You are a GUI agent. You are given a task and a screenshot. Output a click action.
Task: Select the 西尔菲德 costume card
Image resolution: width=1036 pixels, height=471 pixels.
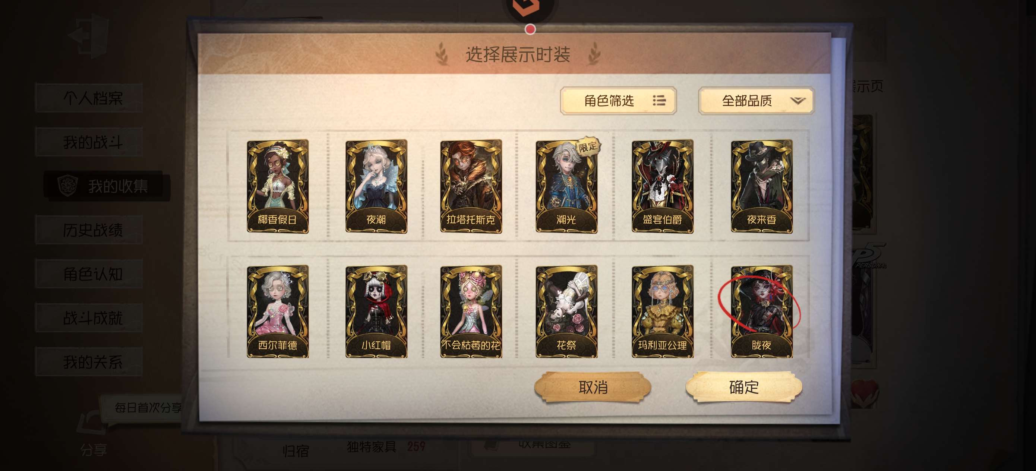tap(278, 311)
